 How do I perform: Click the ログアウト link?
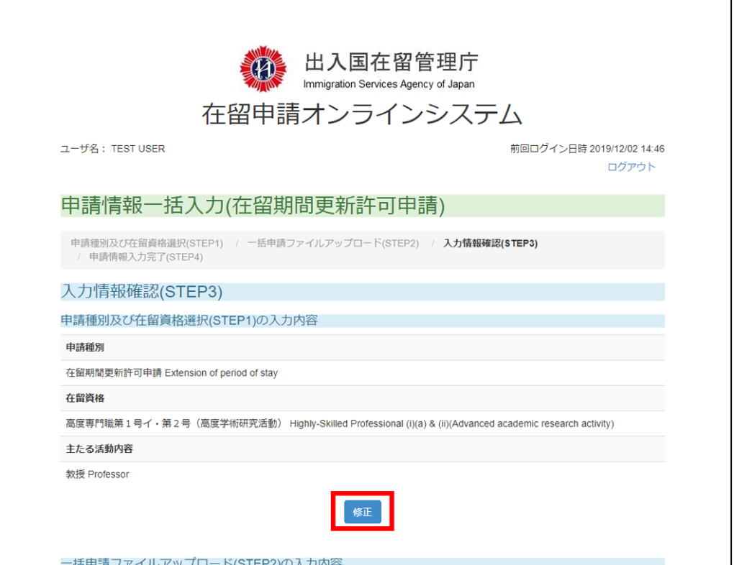(631, 167)
